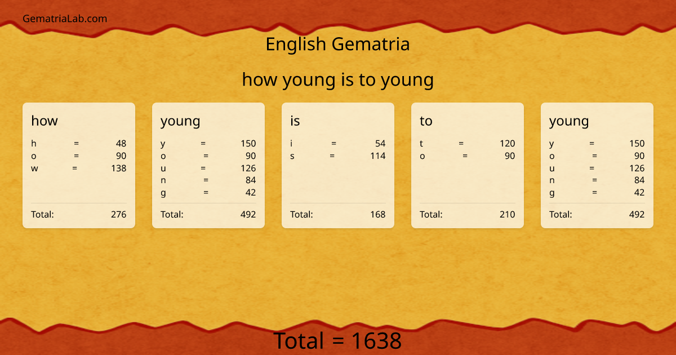This screenshot has height=355, width=676.
Task: Click the letter 'w' row label
Action: (34, 168)
